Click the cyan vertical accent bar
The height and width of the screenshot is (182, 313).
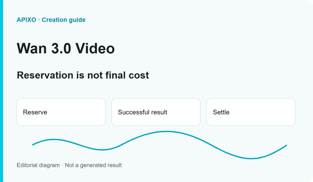[2, 91]
